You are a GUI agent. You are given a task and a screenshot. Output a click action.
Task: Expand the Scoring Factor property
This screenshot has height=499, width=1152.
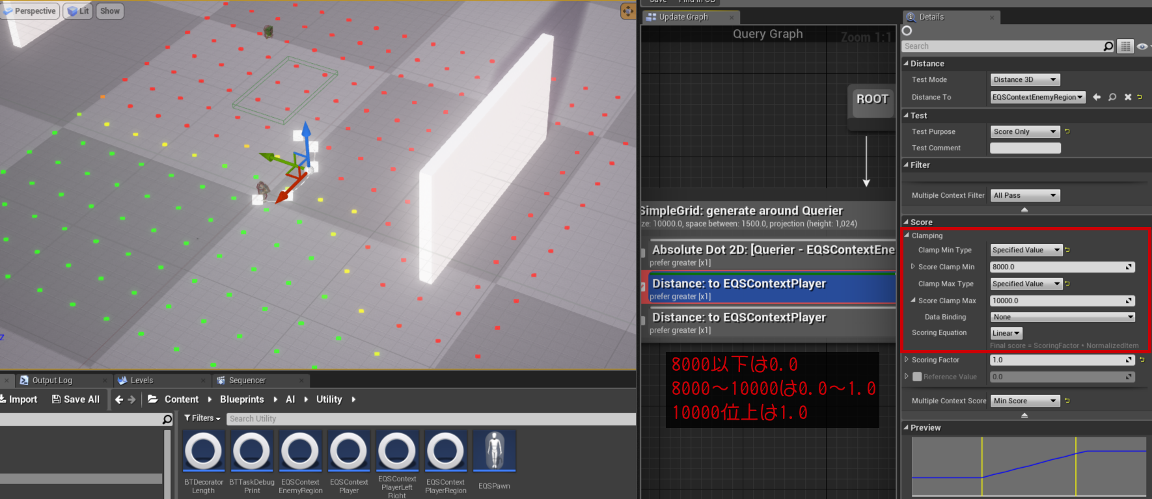(x=907, y=360)
